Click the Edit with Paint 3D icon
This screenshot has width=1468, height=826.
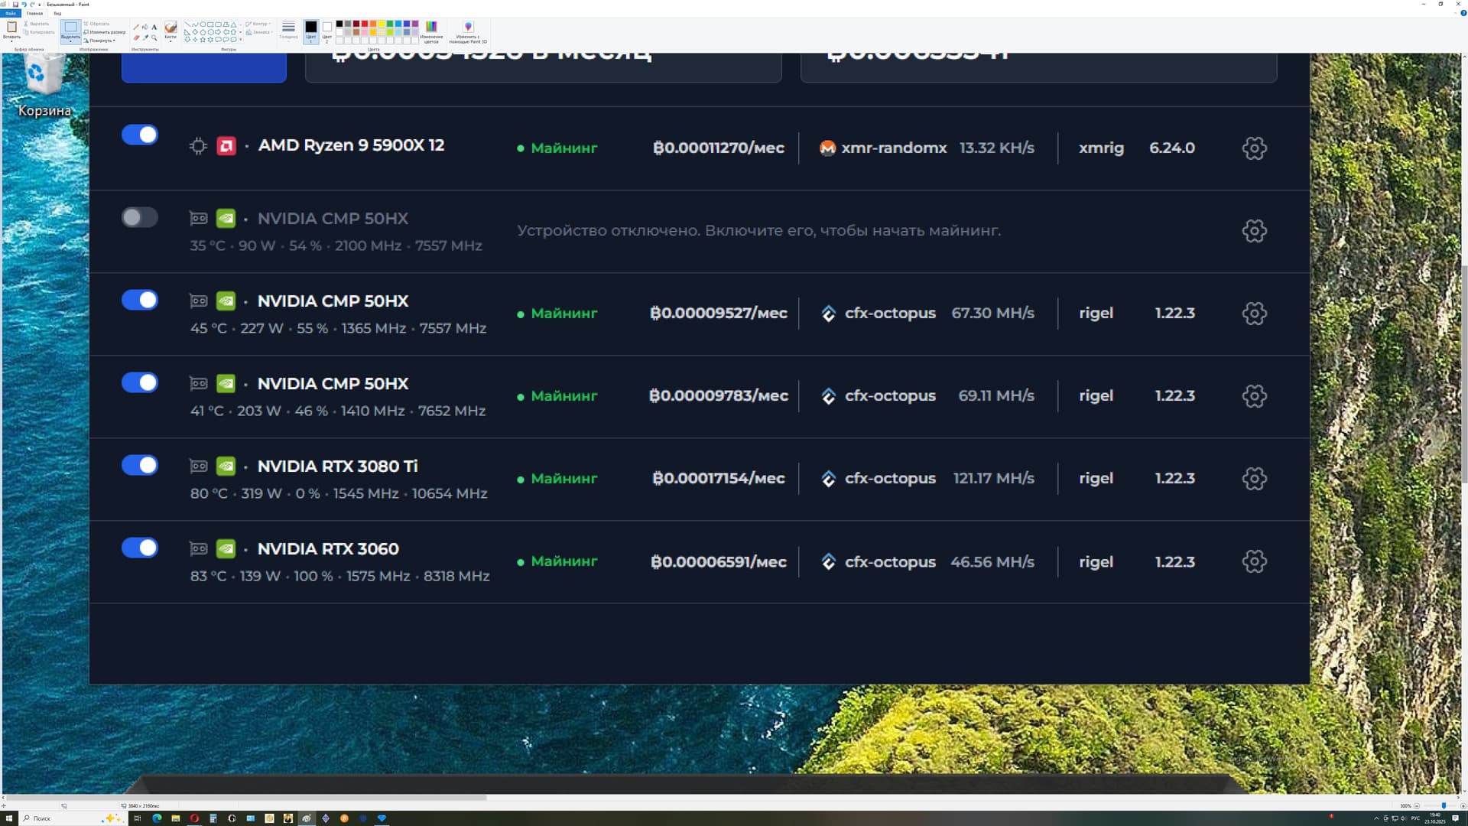pyautogui.click(x=468, y=27)
